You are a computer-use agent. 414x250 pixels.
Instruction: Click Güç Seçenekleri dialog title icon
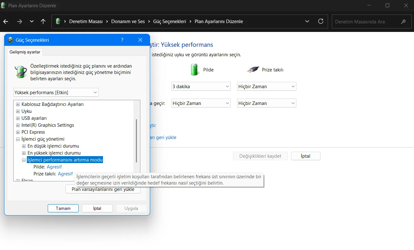[10, 40]
